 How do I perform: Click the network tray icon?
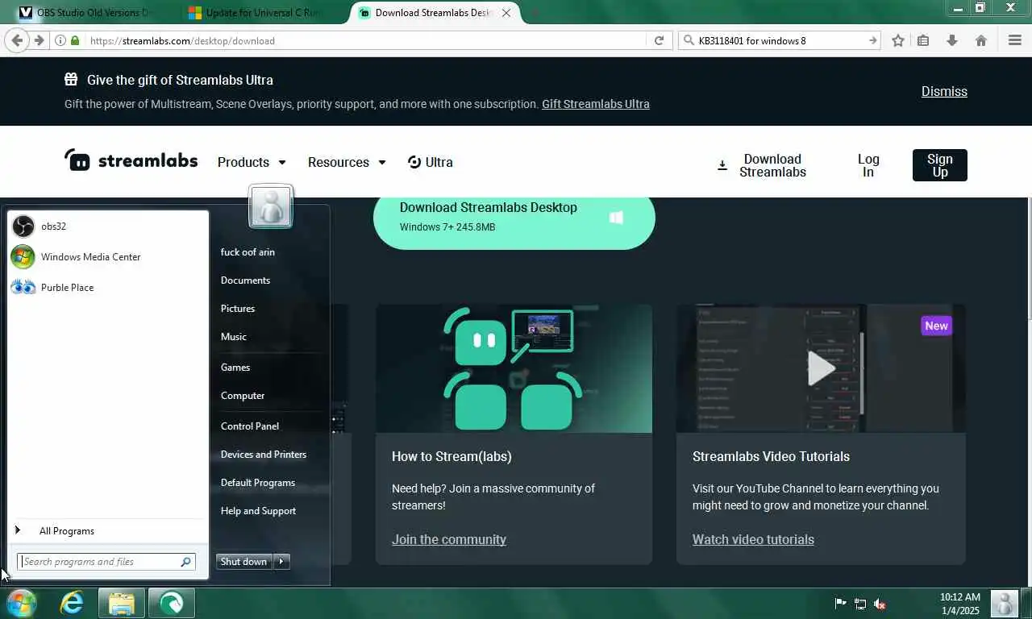(860, 603)
